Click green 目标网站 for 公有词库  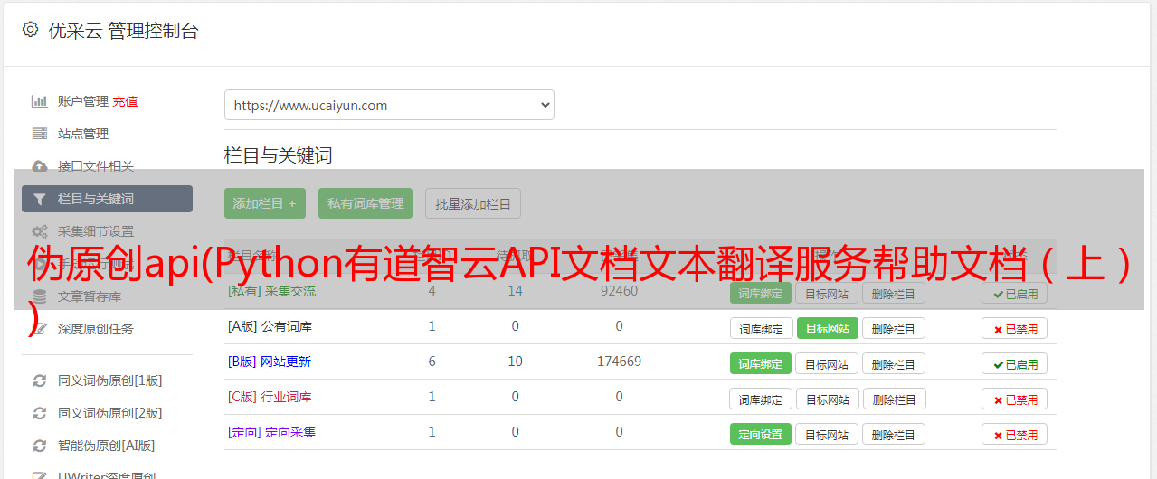click(827, 328)
